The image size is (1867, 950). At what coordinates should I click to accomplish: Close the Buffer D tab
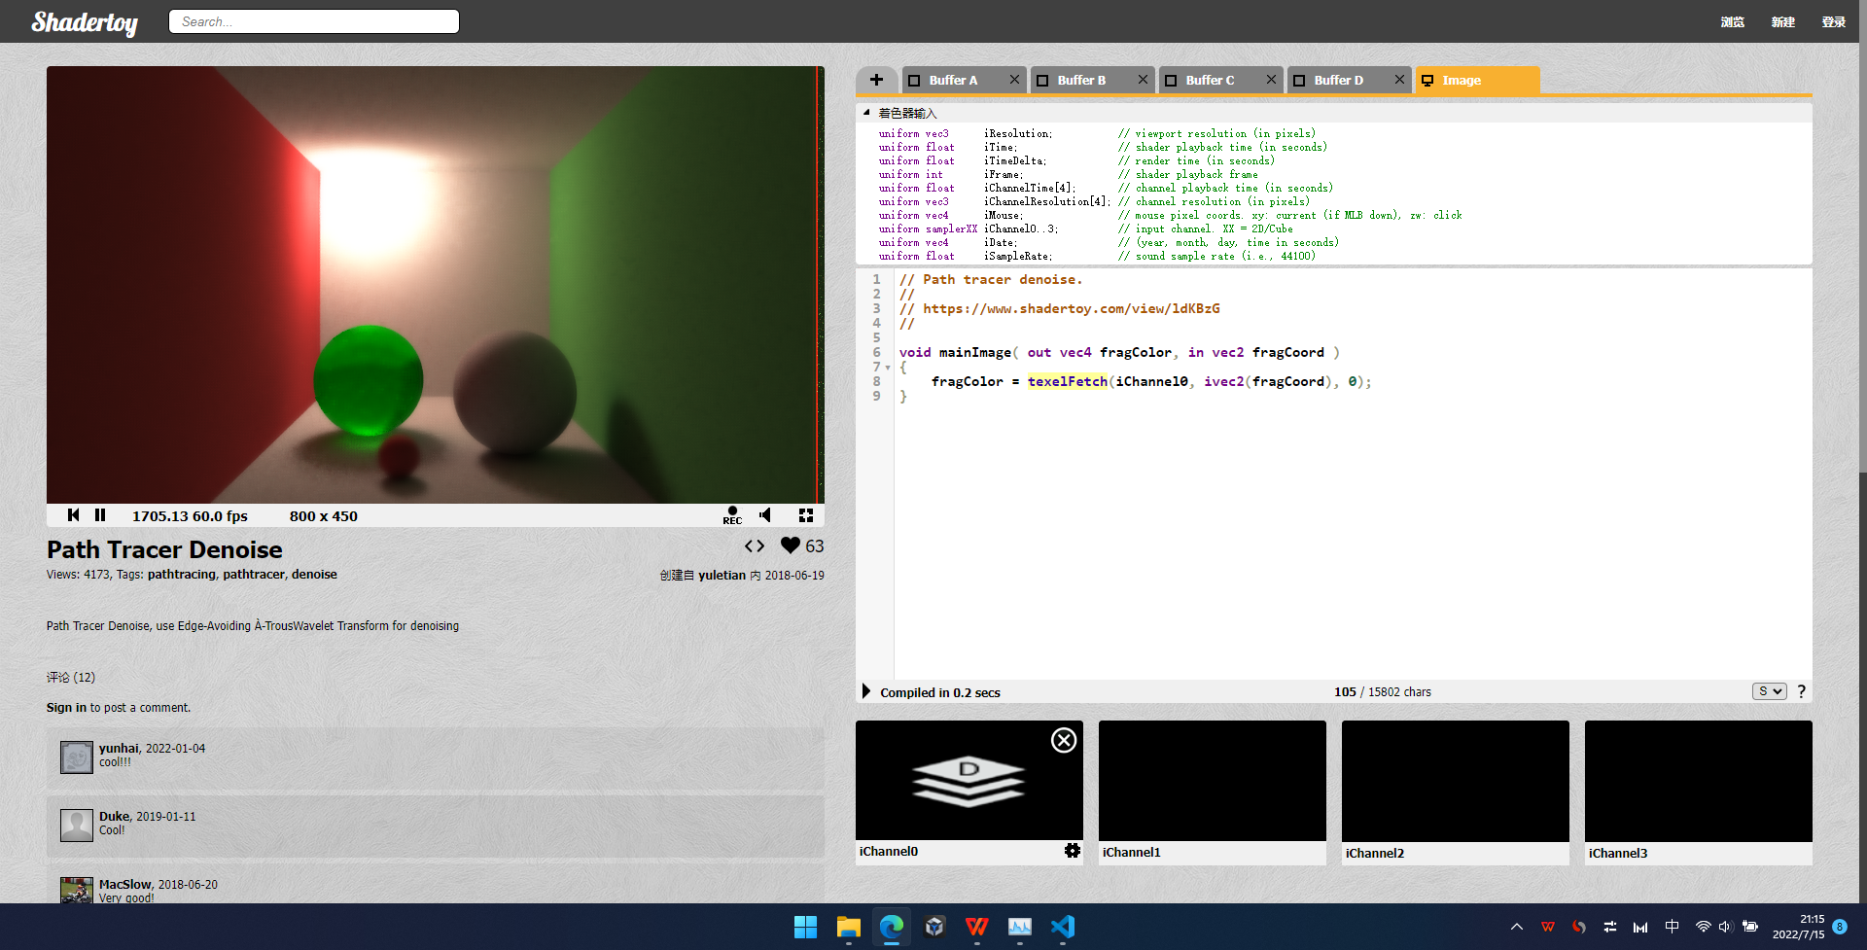pos(1399,80)
